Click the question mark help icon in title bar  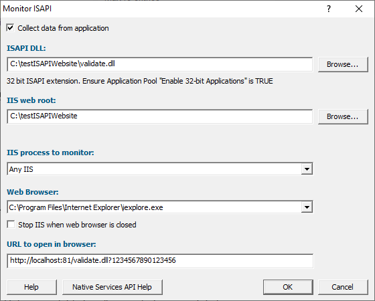tap(329, 9)
